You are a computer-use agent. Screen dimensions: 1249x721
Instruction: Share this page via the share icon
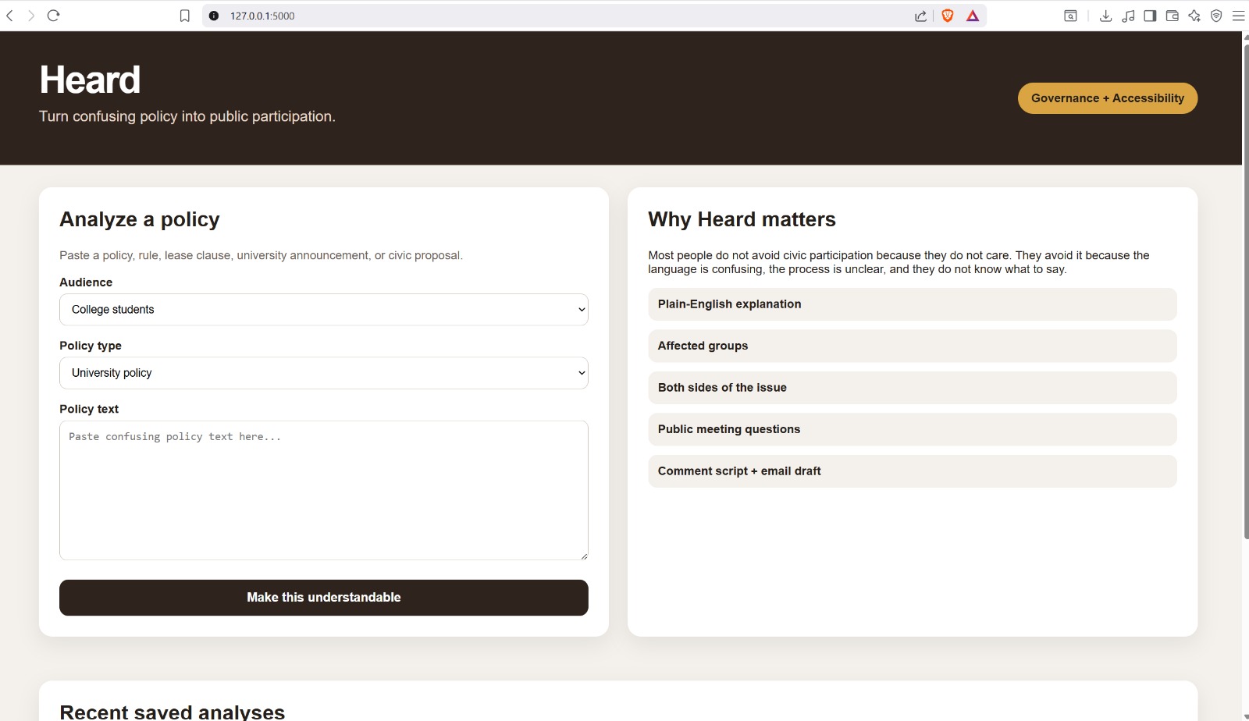click(x=921, y=16)
